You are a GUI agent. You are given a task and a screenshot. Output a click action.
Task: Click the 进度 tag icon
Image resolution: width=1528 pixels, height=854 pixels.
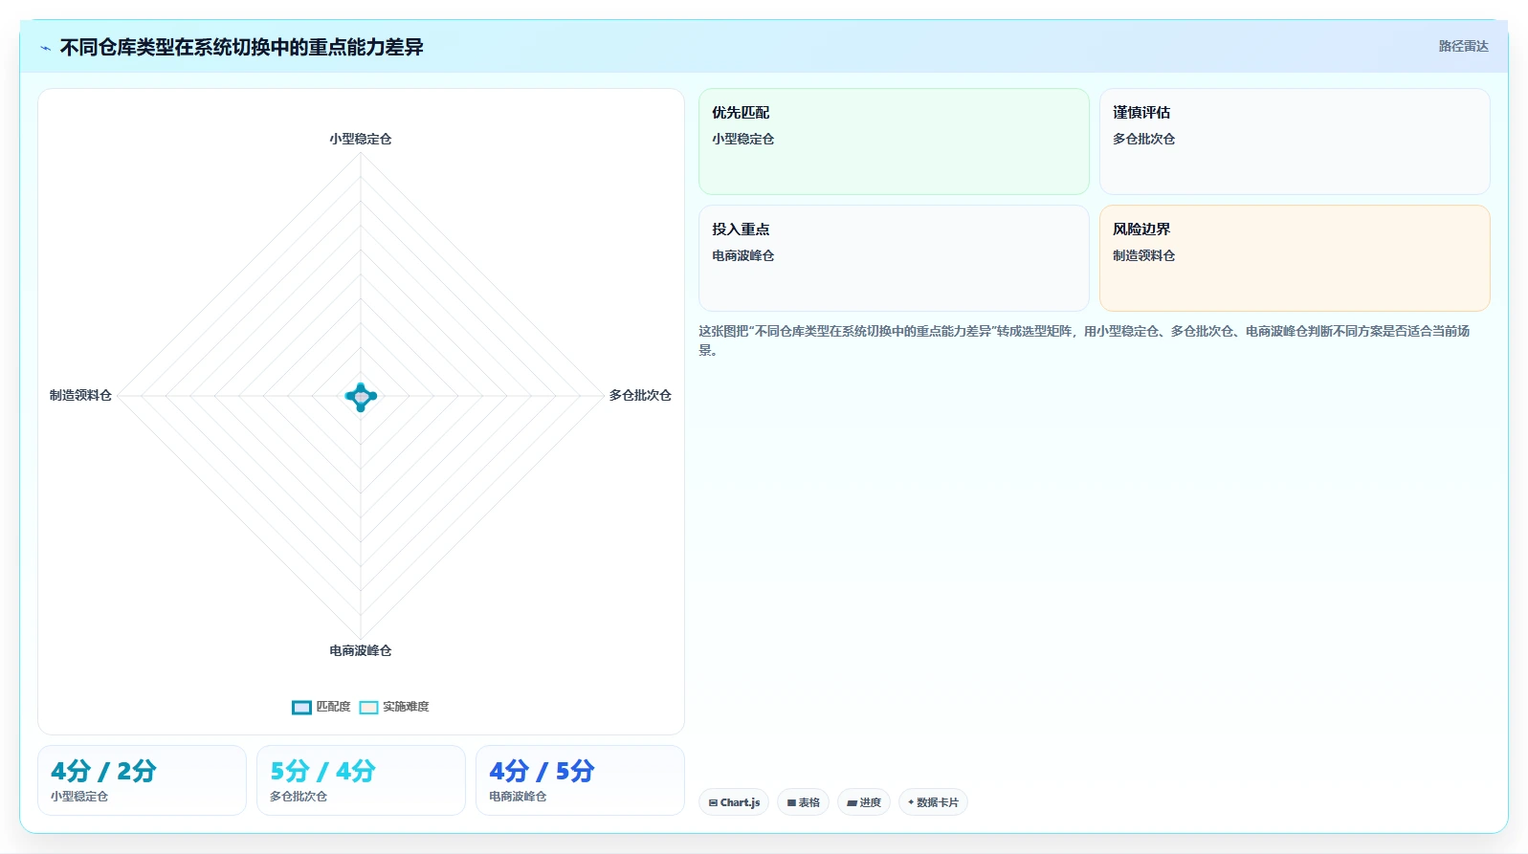tap(852, 803)
